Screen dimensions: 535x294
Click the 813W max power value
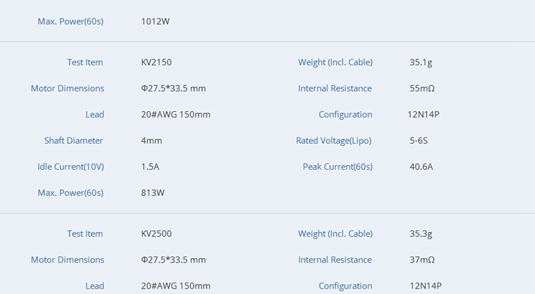[x=153, y=193]
